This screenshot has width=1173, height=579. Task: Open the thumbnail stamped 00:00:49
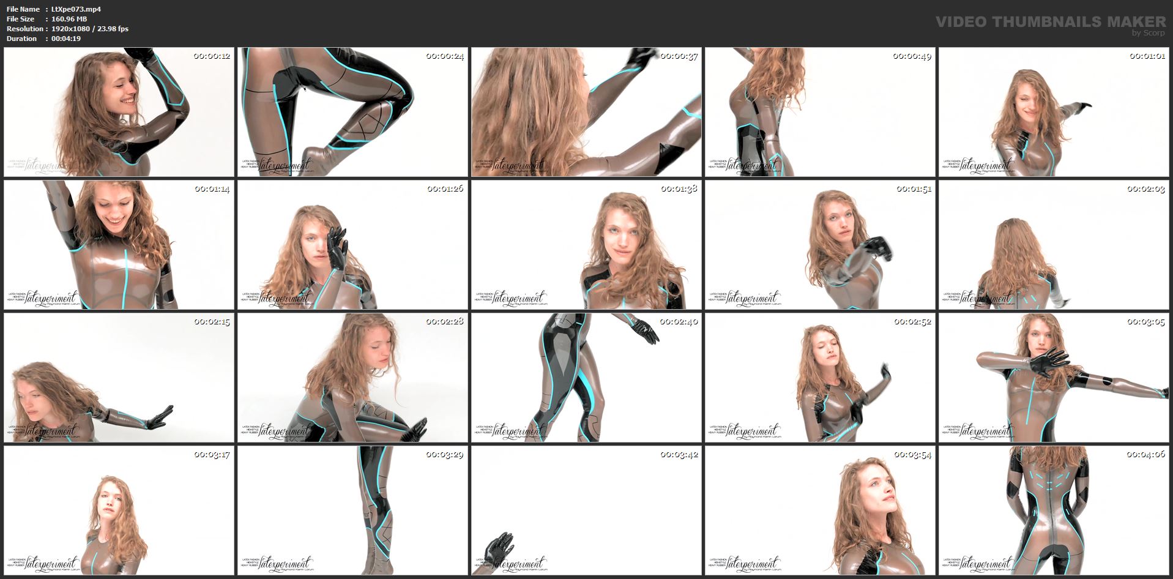pos(820,112)
